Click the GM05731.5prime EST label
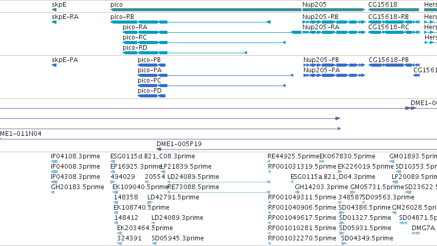Viewport: 437px width, 246px height. [x=377, y=187]
